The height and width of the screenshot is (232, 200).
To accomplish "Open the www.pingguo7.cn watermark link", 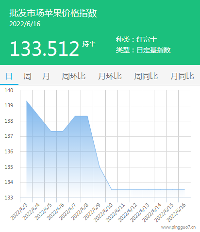I will coord(178,227).
